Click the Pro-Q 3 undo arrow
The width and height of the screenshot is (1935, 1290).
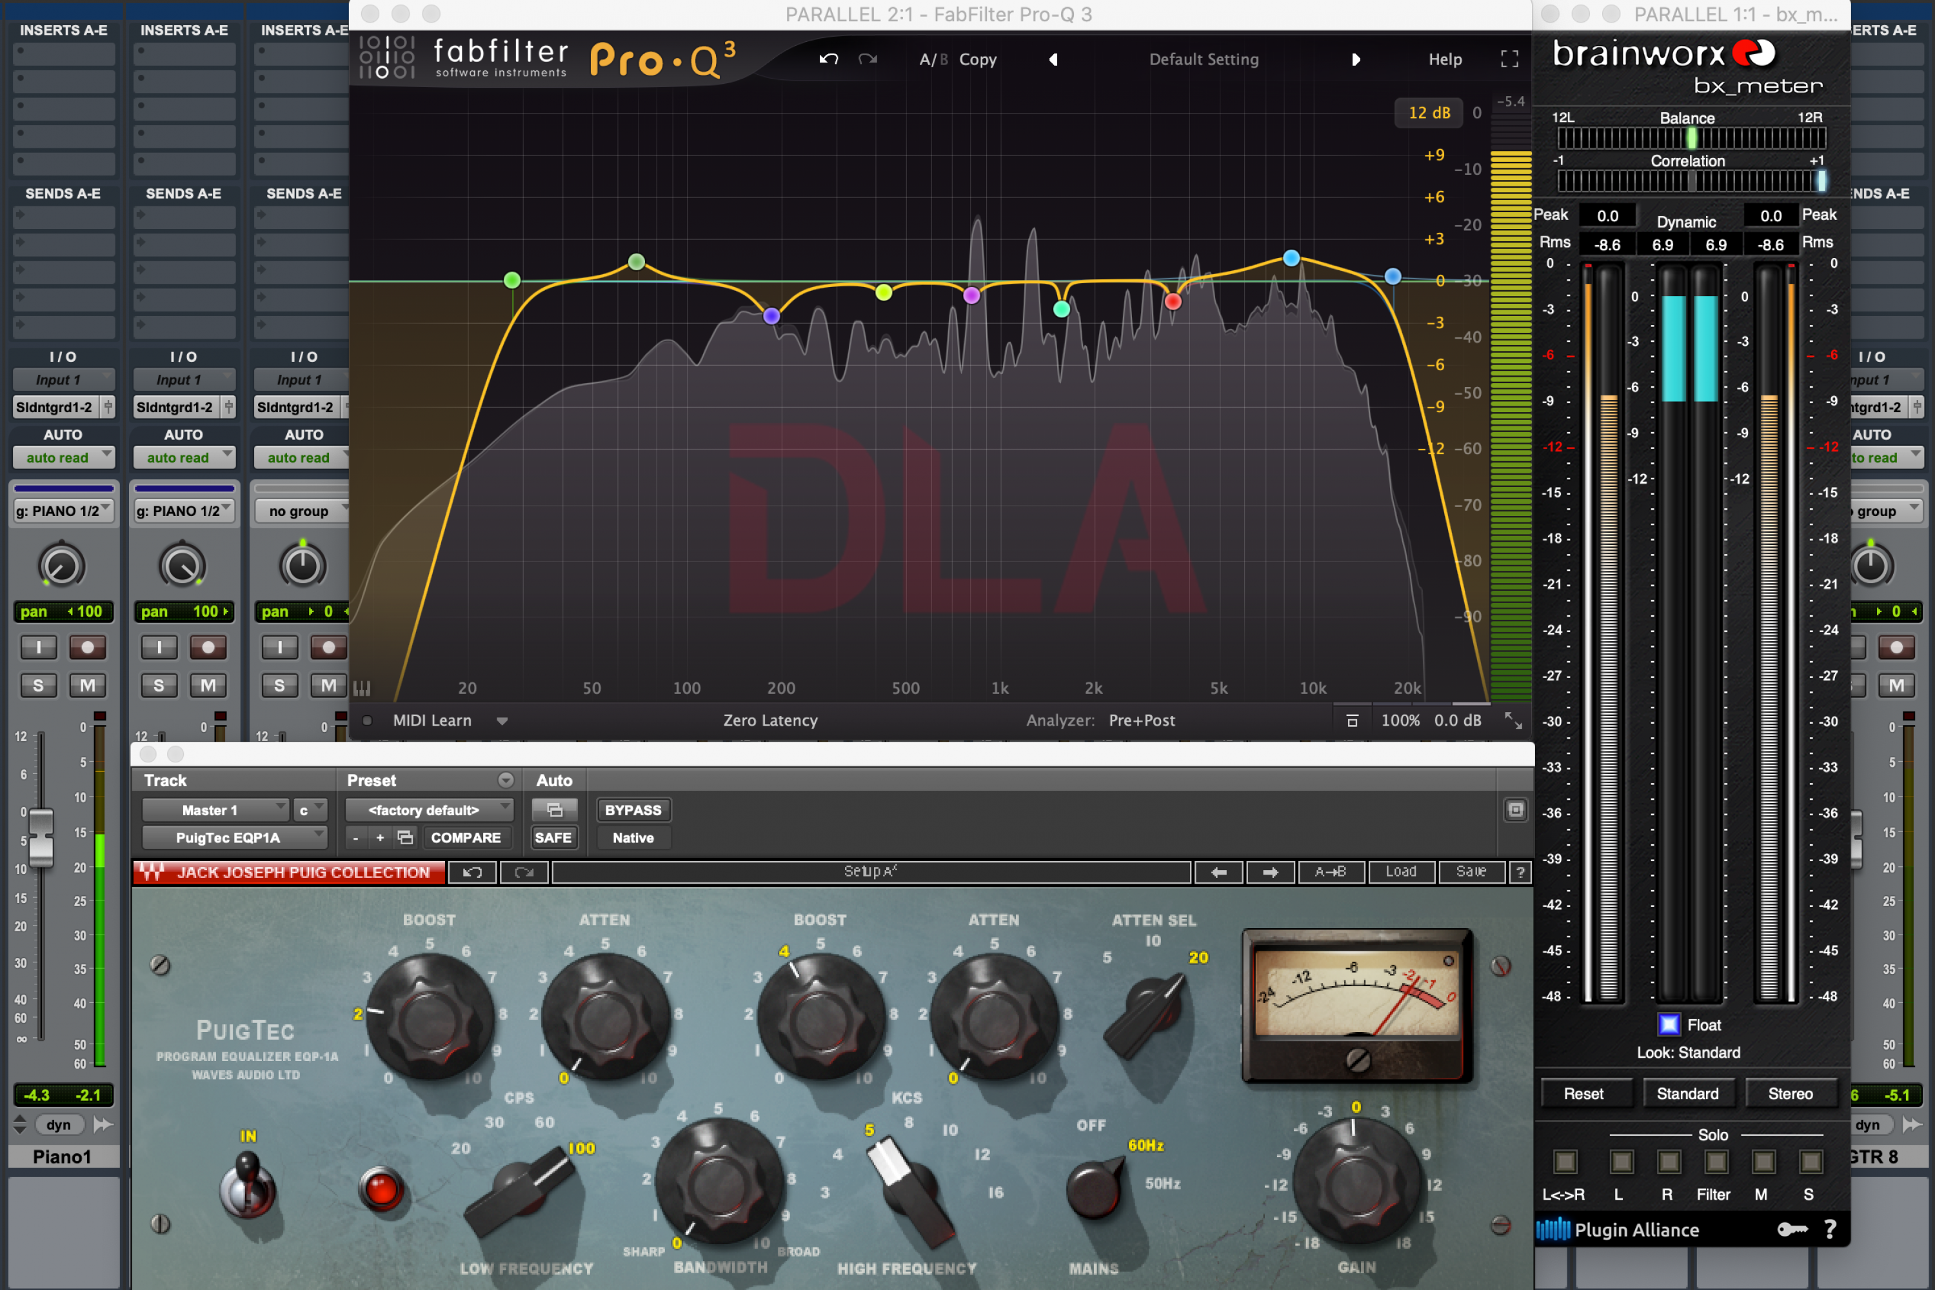pos(828,59)
